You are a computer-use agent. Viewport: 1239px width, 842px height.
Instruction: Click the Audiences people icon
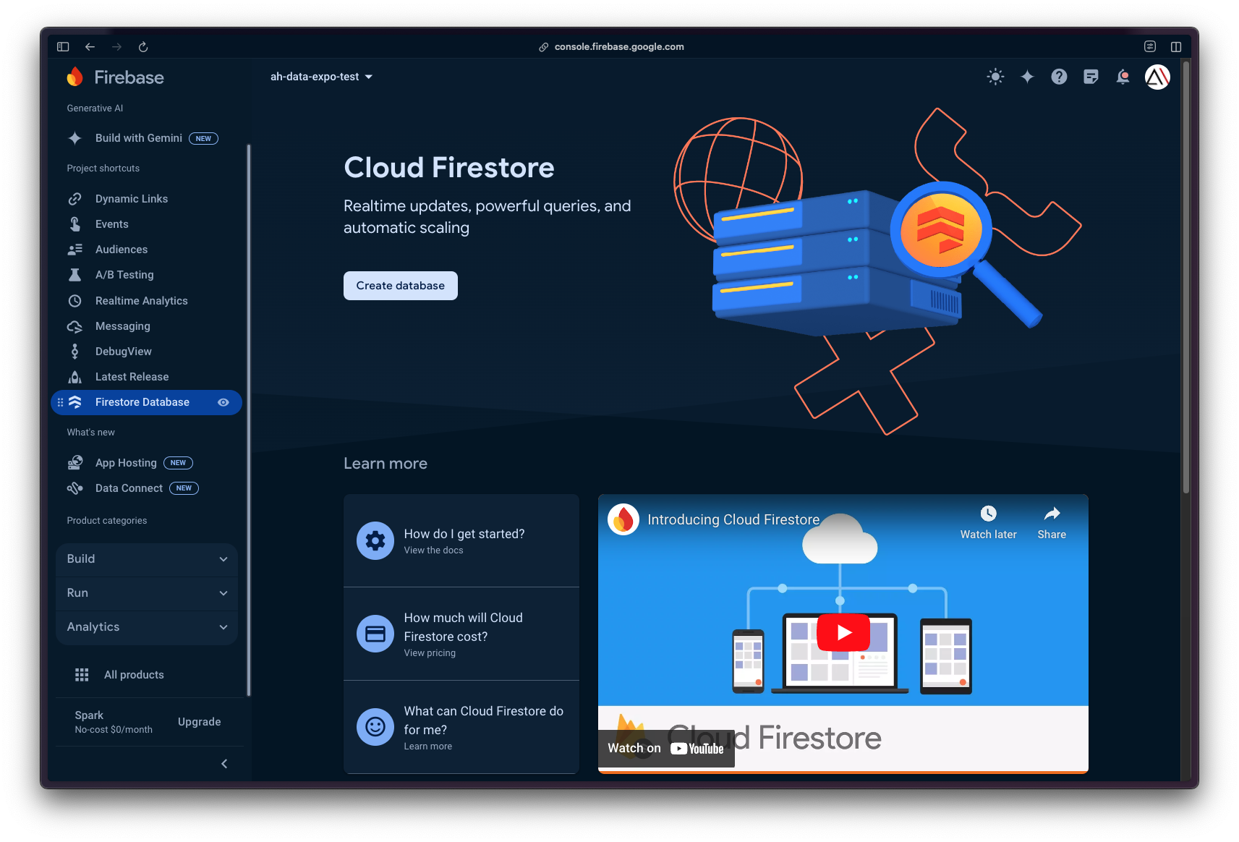[x=74, y=250]
